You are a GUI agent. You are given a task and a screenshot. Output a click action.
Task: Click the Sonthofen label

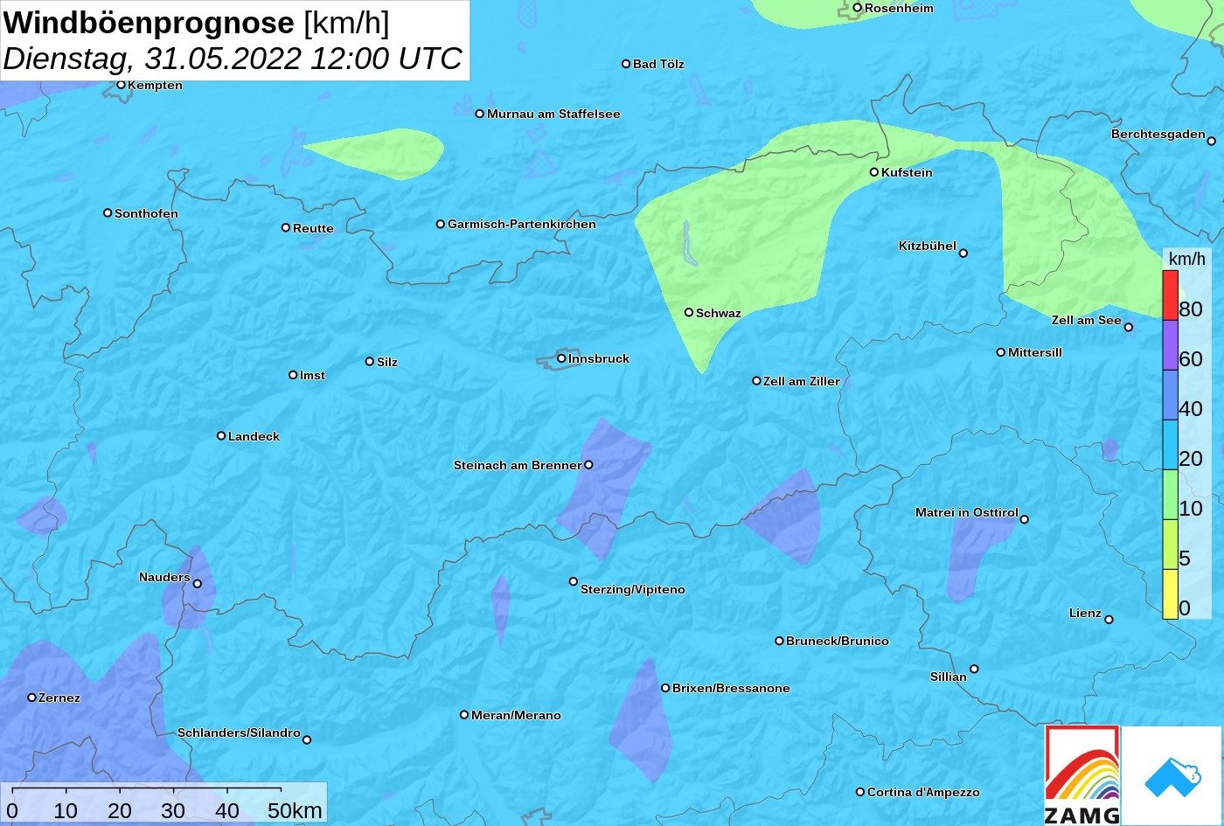click(146, 213)
